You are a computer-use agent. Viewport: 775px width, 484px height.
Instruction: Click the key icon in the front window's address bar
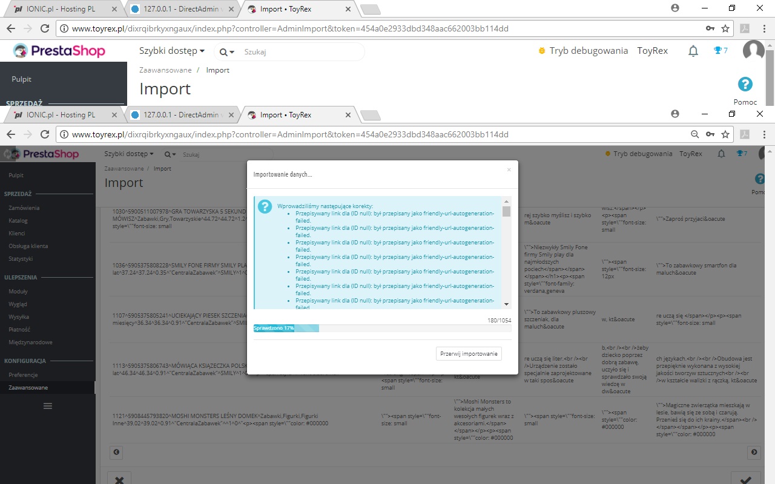tap(710, 134)
